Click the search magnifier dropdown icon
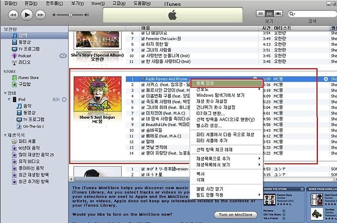 (x=292, y=14)
